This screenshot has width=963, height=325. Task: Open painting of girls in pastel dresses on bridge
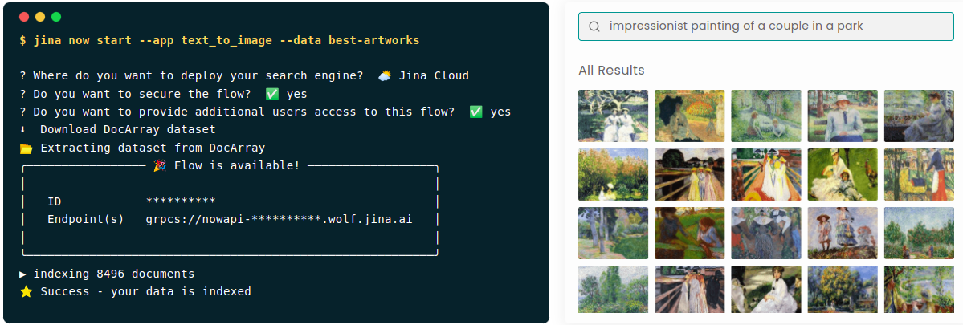[689, 174]
